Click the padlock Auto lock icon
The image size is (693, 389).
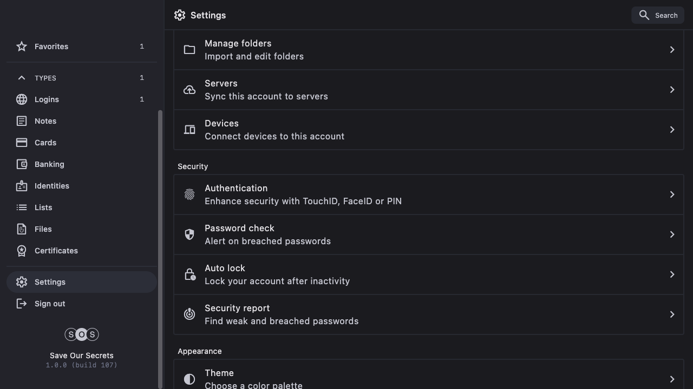[189, 274]
